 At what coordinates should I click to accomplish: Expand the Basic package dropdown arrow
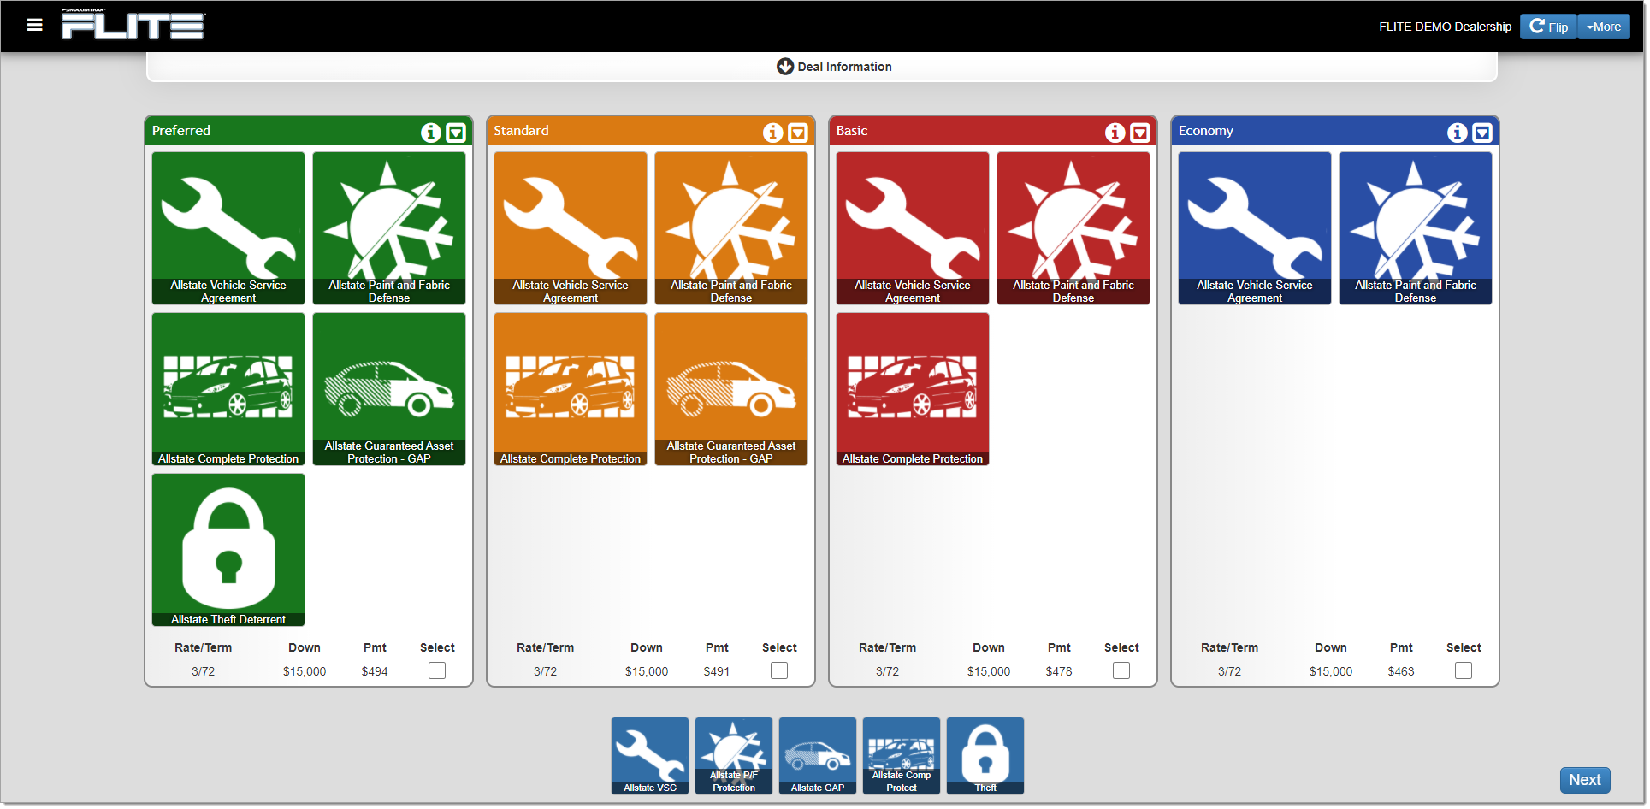[x=1140, y=133]
